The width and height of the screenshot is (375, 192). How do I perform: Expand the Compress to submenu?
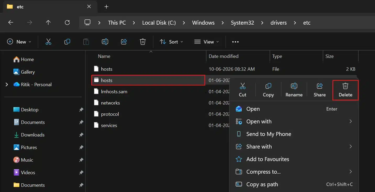pos(350,172)
